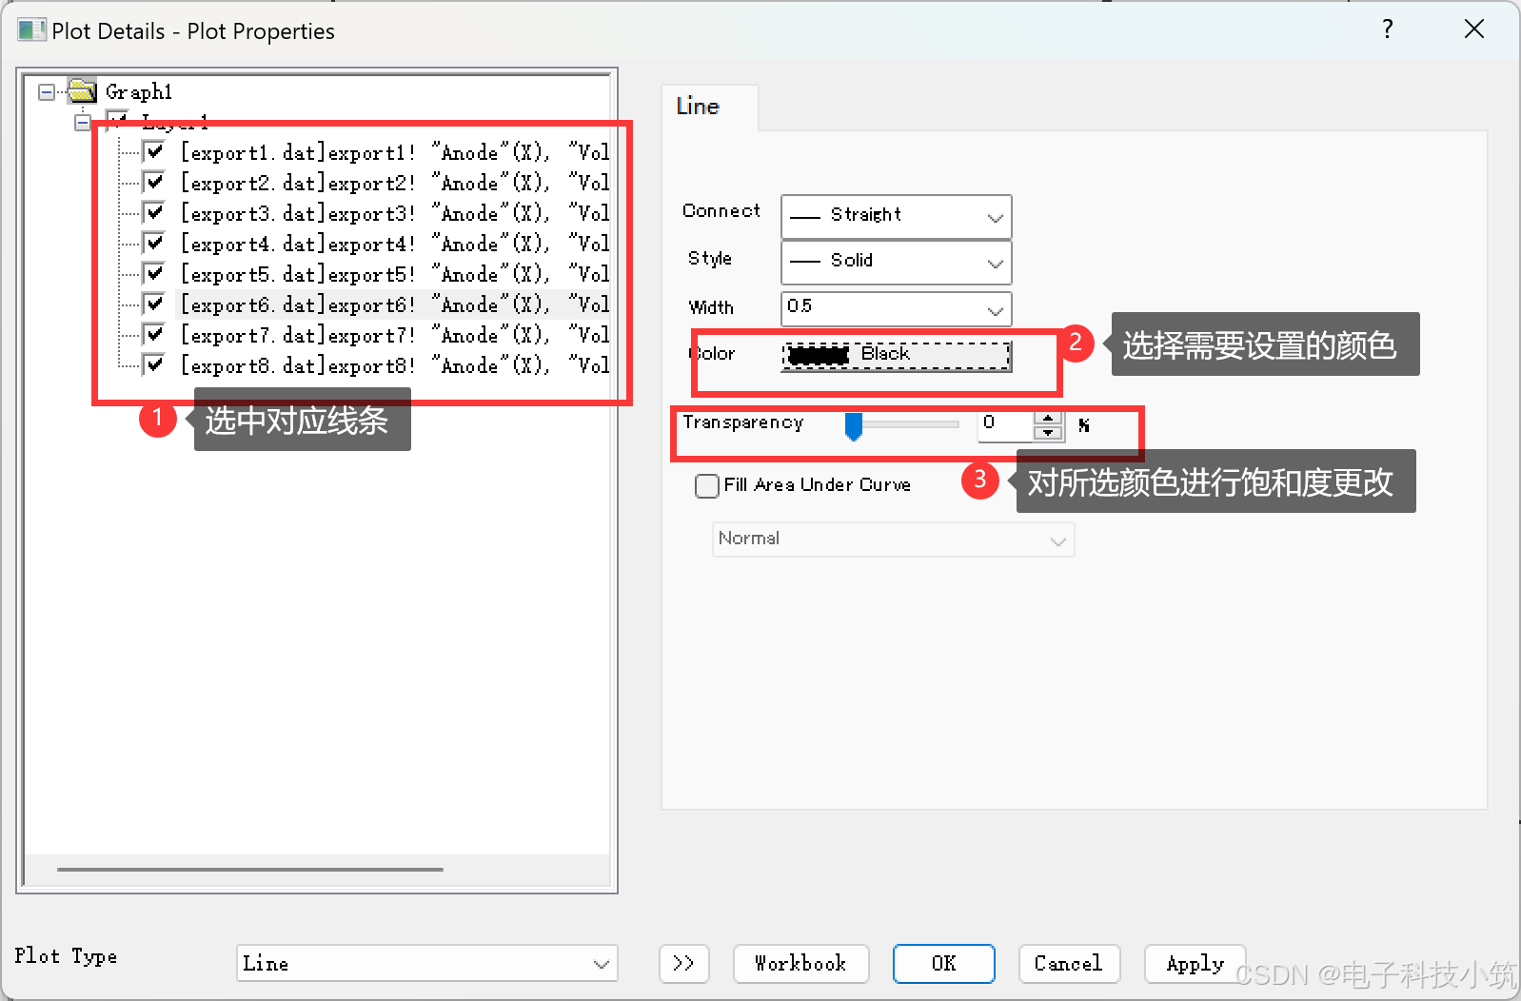Select the Graph1 tree item label
This screenshot has height=1001, width=1521.
pos(139,92)
